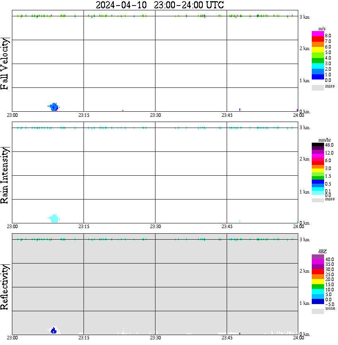Image resolution: width=338 pixels, height=345 pixels.
Task: Select the black swatch in Rain Intensity legend
Action: (318, 145)
